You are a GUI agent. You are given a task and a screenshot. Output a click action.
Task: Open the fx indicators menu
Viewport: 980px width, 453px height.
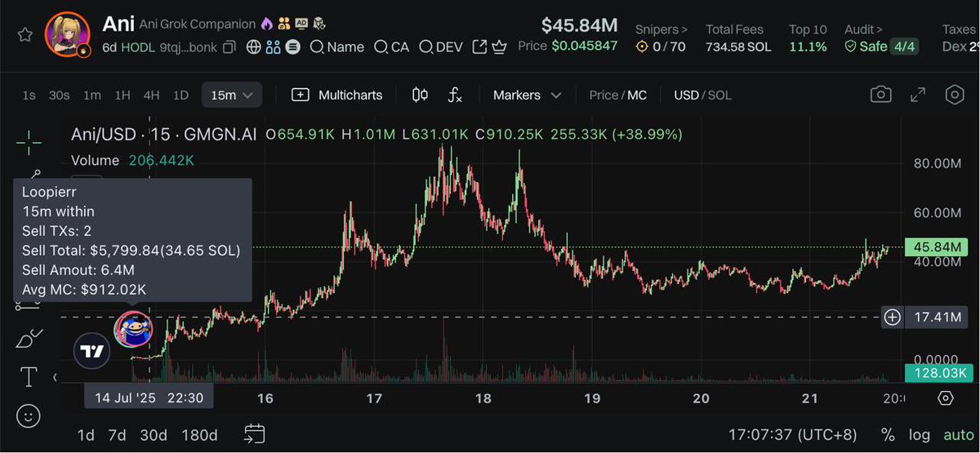pos(455,95)
